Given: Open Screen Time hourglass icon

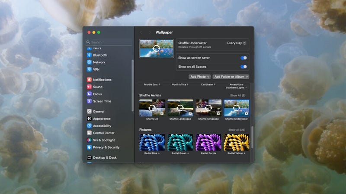Looking at the screenshot, I should 89,101.
